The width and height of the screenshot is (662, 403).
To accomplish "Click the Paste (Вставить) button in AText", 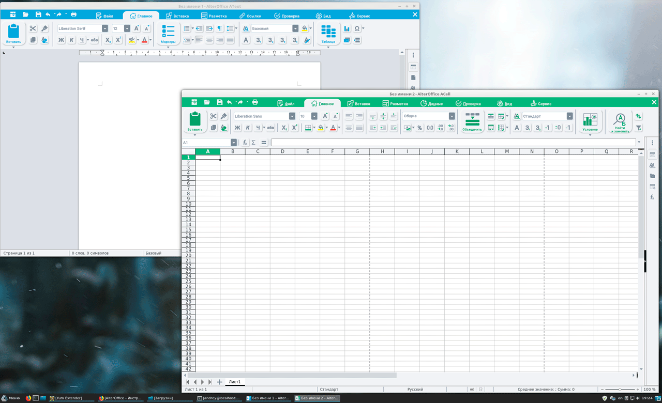I will [x=13, y=34].
